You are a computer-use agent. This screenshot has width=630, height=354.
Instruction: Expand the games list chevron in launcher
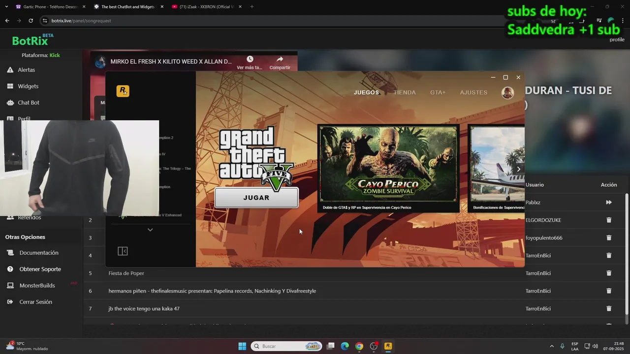tap(150, 230)
